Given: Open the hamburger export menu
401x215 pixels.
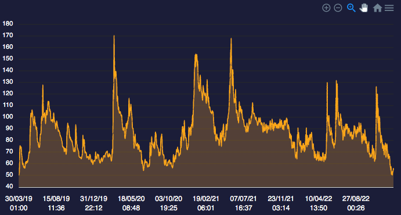Looking at the screenshot, I should (x=389, y=8).
